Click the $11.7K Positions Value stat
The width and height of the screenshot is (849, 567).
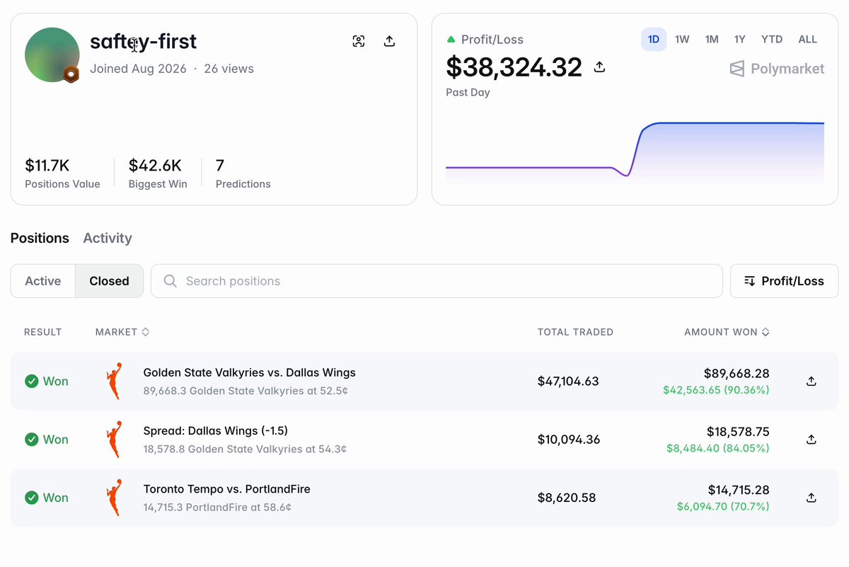[62, 173]
